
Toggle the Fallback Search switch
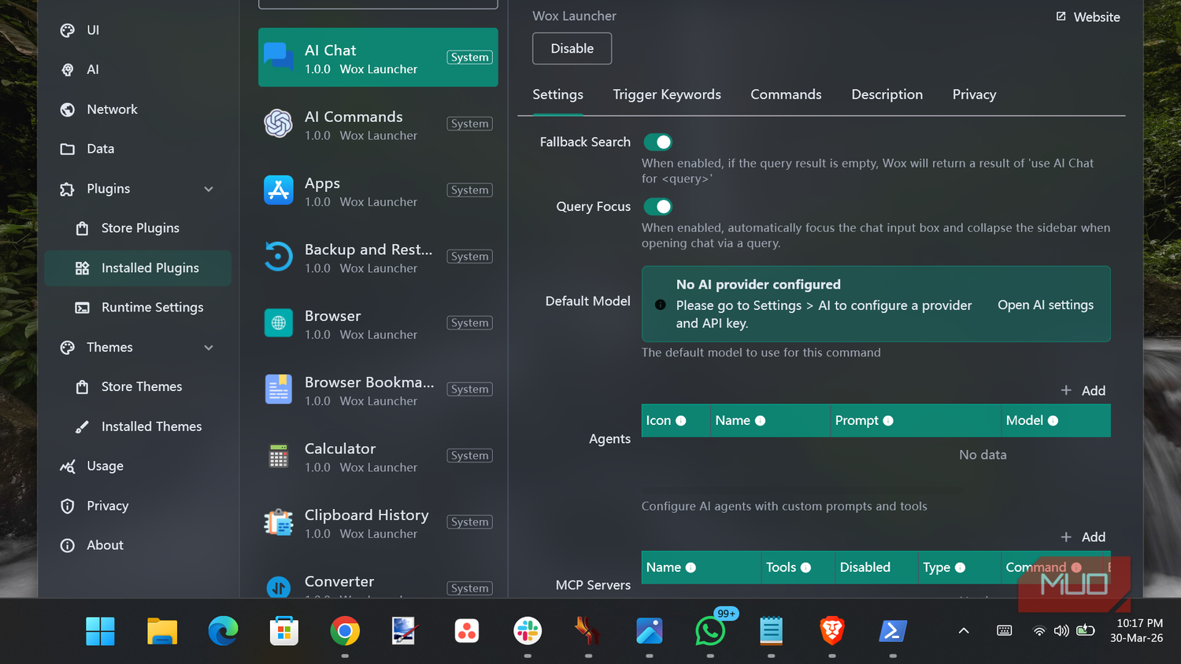657,142
